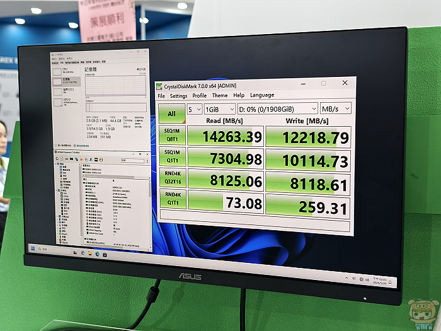The width and height of the screenshot is (441, 331).
Task: Open the 1GiB test size dropdown
Action: pos(220,109)
